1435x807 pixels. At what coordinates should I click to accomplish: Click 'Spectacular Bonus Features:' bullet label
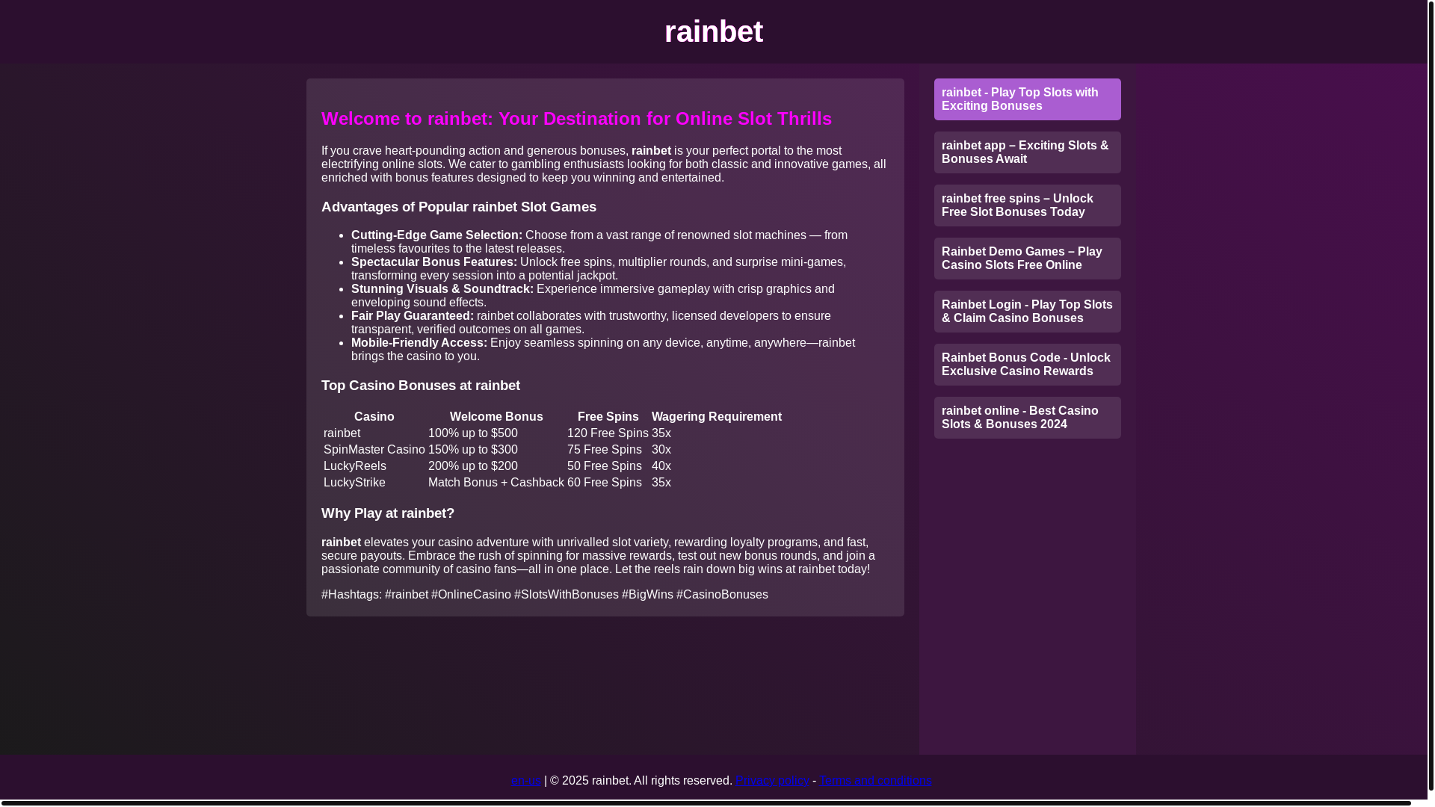pyautogui.click(x=434, y=262)
